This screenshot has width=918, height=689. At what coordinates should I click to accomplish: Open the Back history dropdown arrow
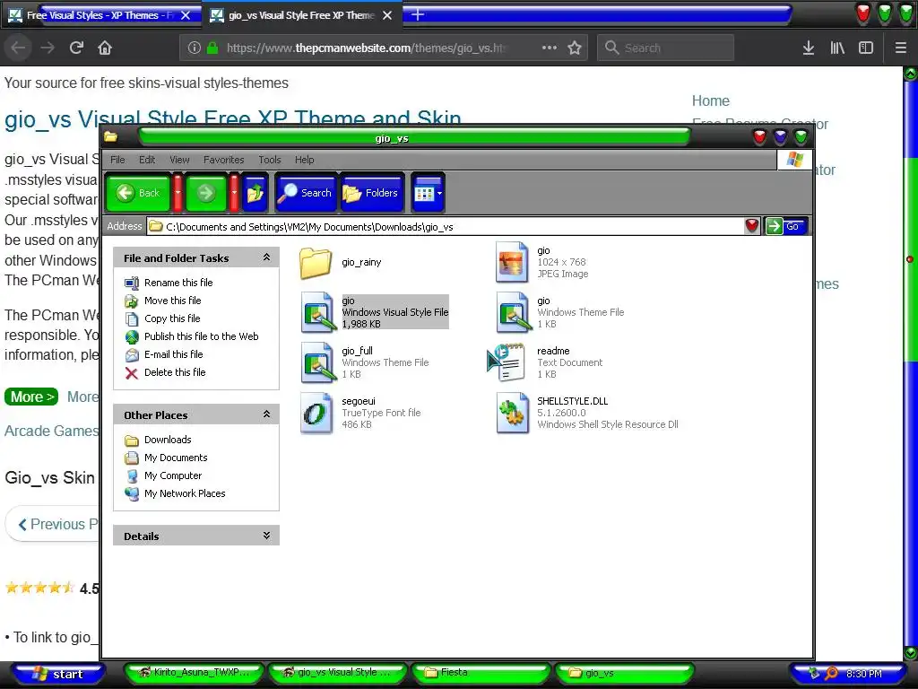tap(178, 193)
